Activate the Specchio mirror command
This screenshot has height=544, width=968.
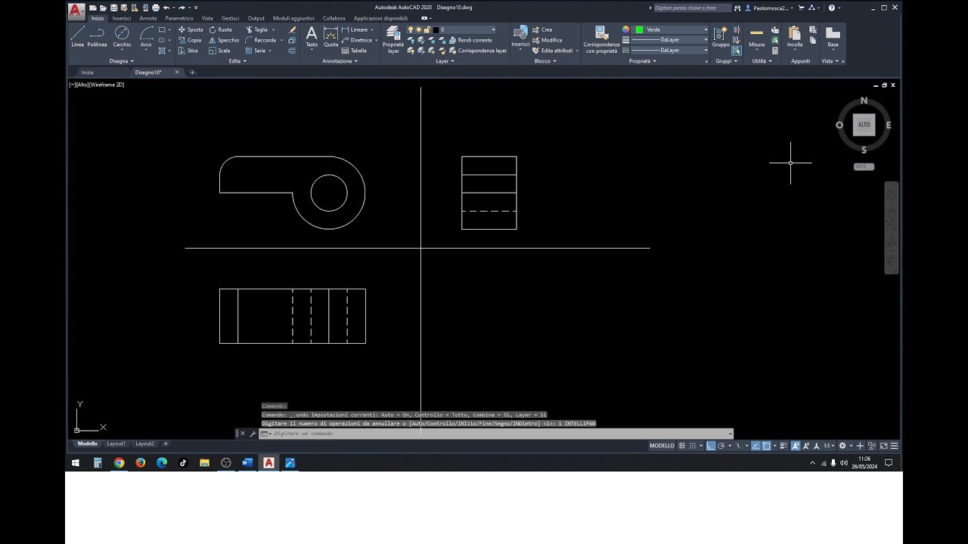(224, 40)
